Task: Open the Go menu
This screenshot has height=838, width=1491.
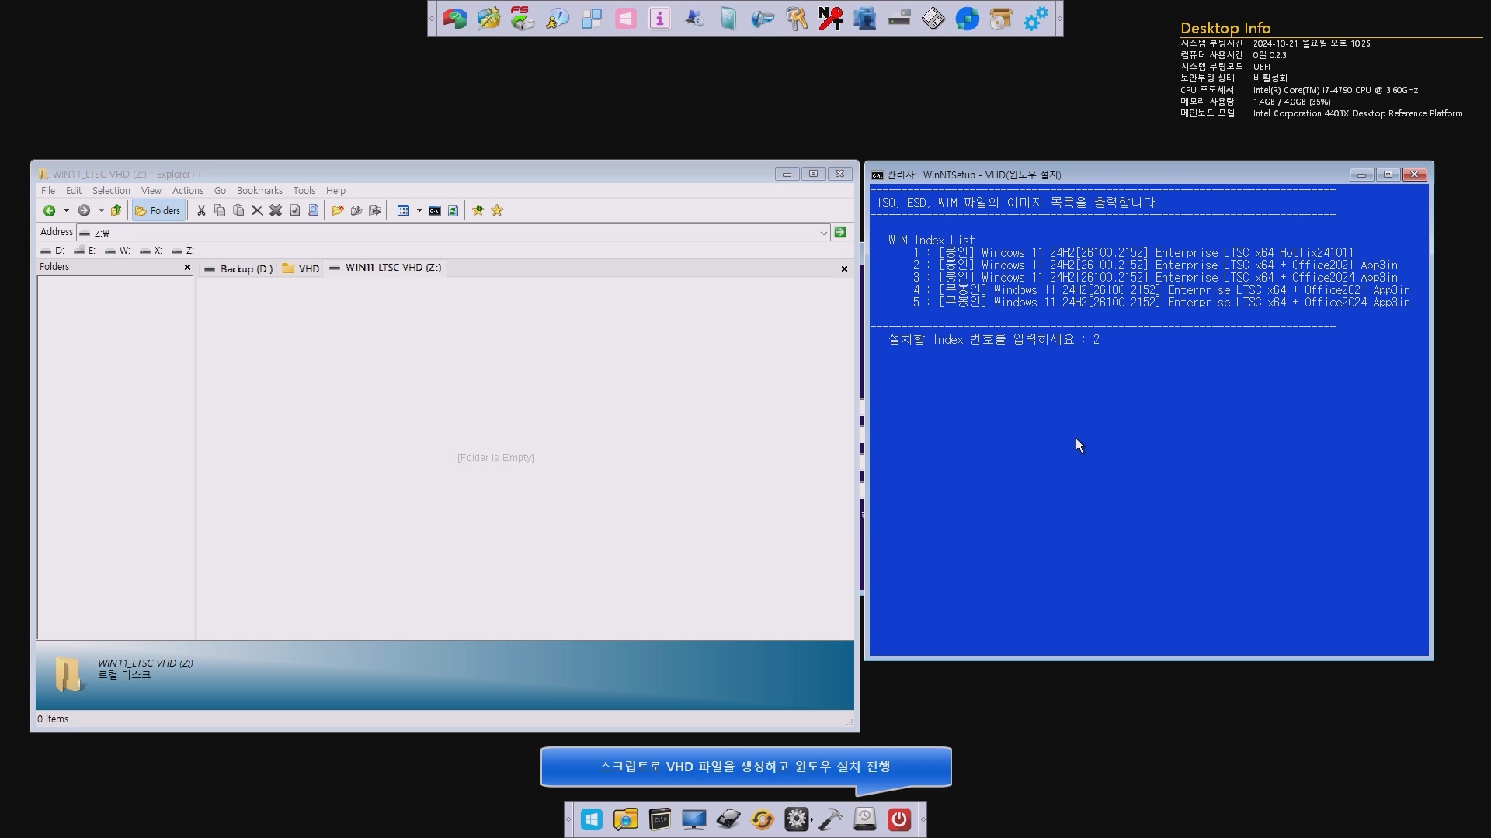Action: point(220,190)
